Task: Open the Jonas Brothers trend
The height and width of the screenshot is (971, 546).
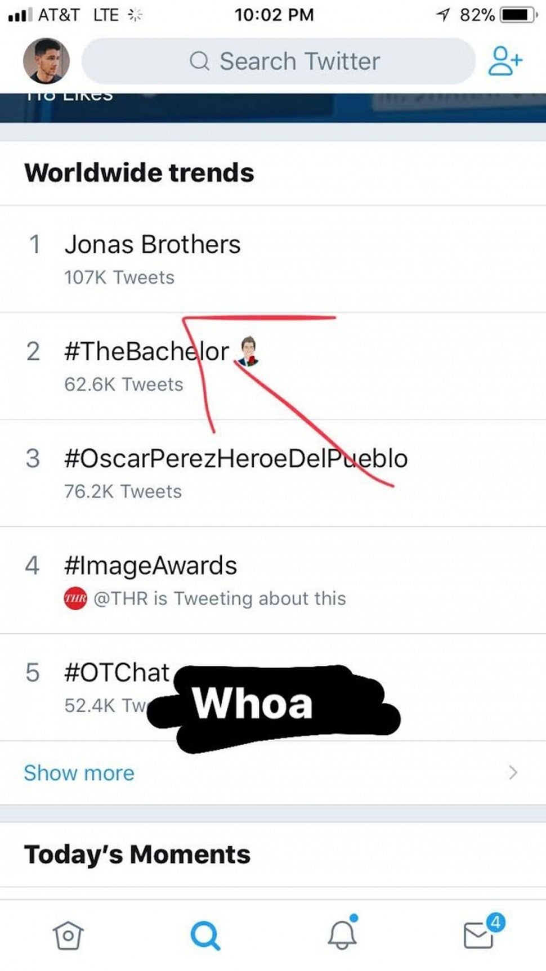Action: pyautogui.click(x=152, y=245)
